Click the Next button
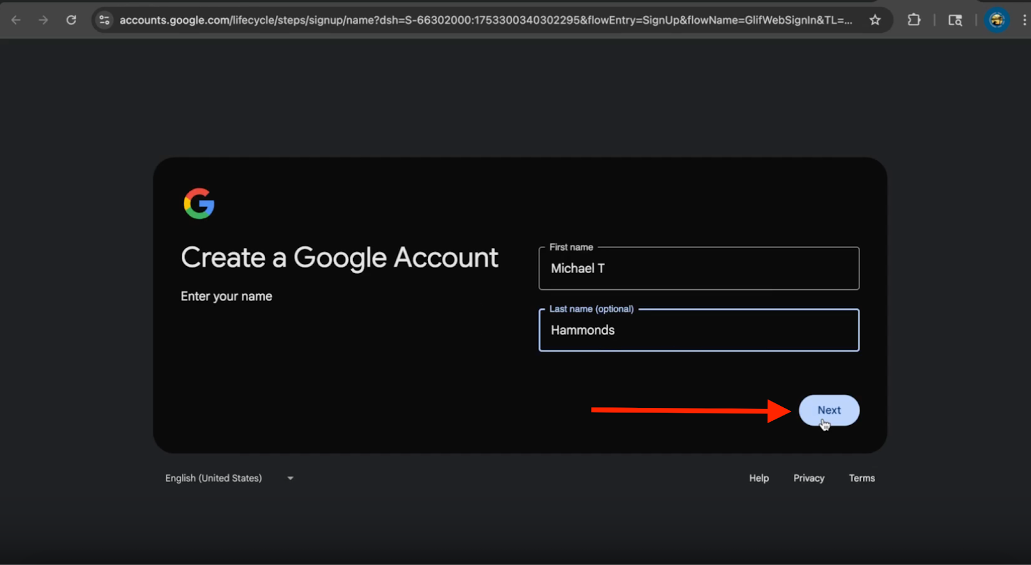This screenshot has height=565, width=1031. [x=829, y=410]
